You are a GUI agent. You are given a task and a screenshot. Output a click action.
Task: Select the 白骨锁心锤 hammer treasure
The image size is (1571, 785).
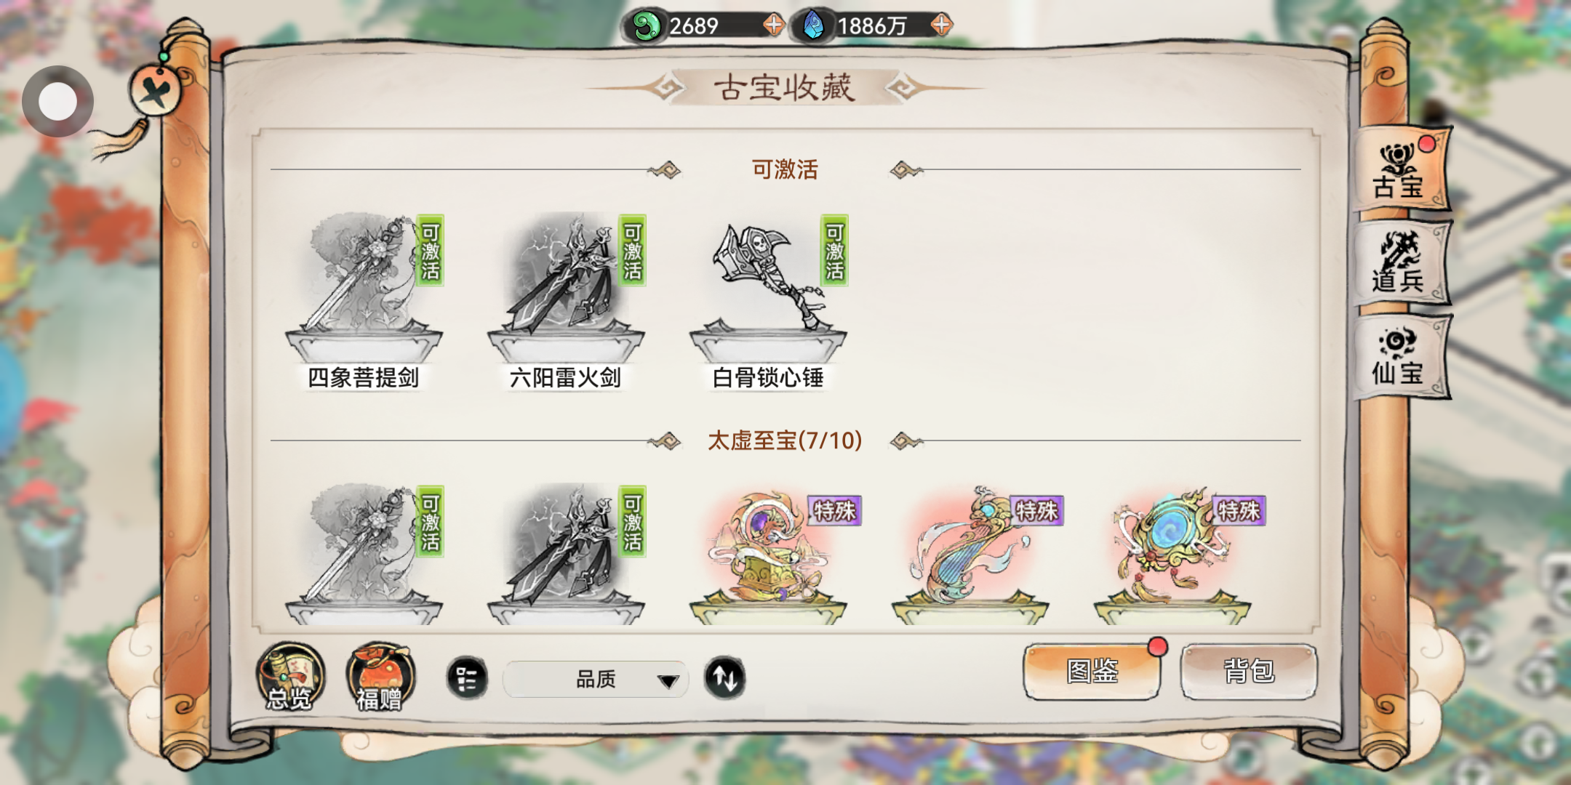tap(768, 299)
